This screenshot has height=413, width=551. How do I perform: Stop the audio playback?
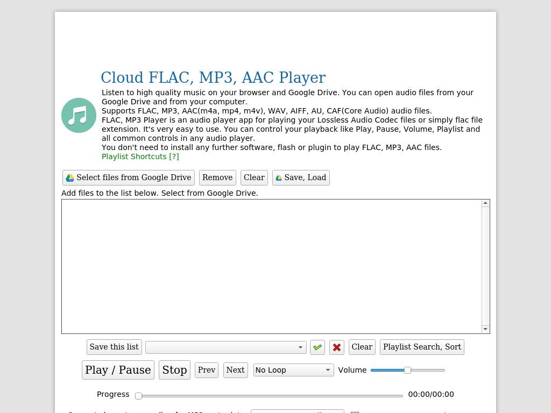tap(174, 370)
